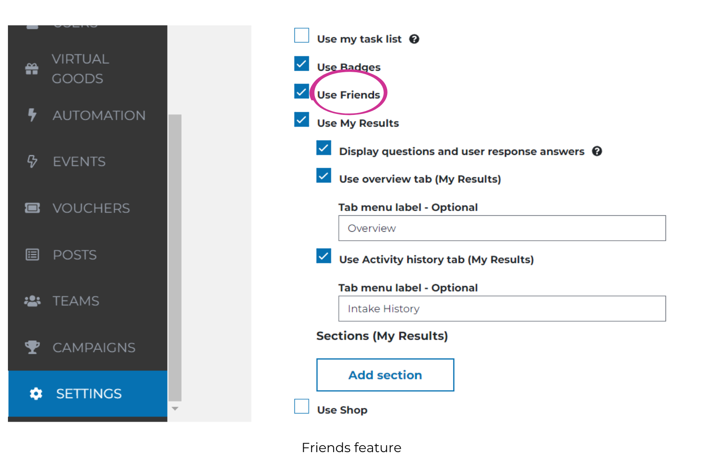Open the Campaigns menu item
This screenshot has width=703, height=469.
[88, 348]
